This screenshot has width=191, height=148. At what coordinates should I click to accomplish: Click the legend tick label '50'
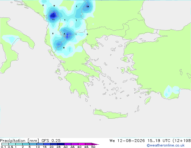point(93,147)
